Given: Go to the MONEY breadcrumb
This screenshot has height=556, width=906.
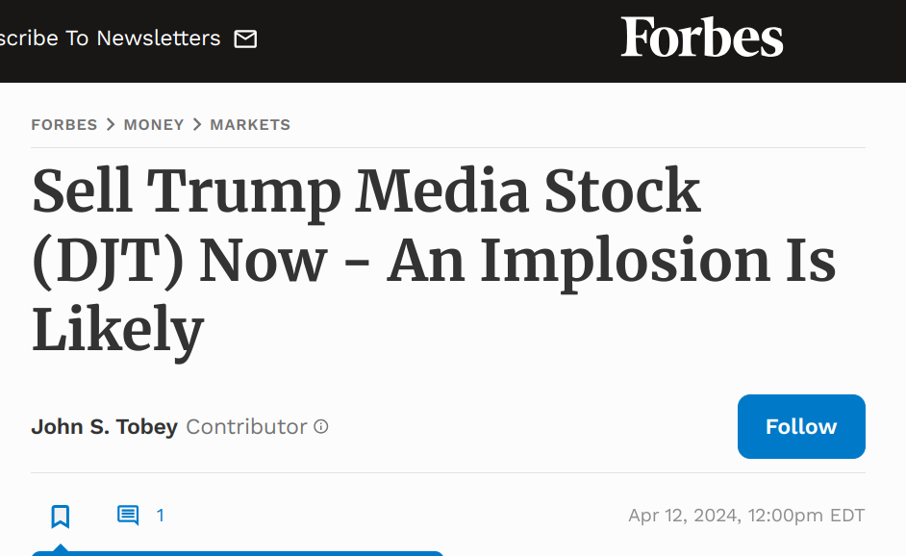Looking at the screenshot, I should click(x=154, y=125).
